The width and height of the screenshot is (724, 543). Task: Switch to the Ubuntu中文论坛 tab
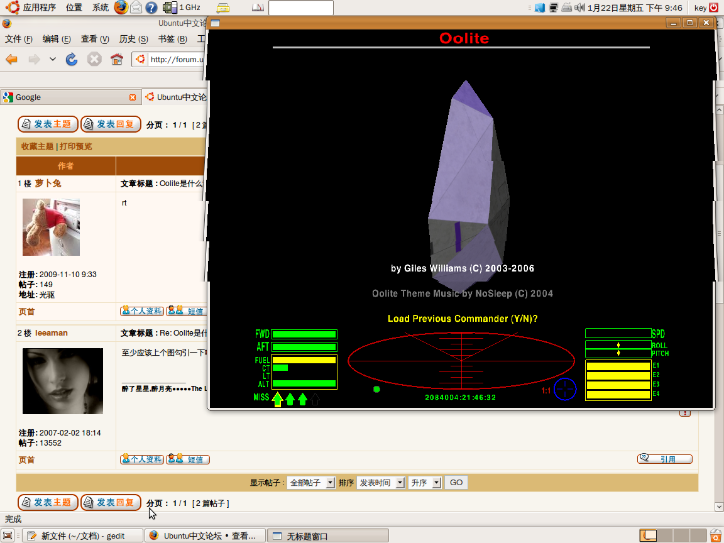(x=175, y=97)
